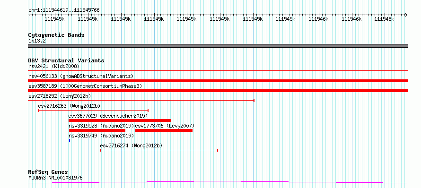Click the red bar under esv1773706 (Levy2007)
The width and height of the screenshot is (421, 188).
click(164, 130)
